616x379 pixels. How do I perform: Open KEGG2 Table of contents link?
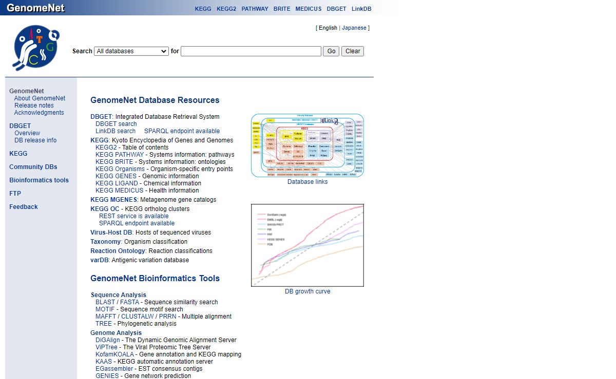tap(106, 148)
